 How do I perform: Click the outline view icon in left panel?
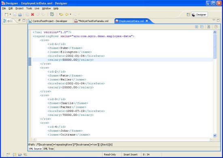[5, 21]
